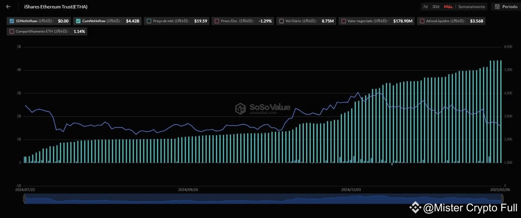Viewport: 521px width, 218px height.
Task: Select the 30d time range tab
Action: (x=436, y=7)
